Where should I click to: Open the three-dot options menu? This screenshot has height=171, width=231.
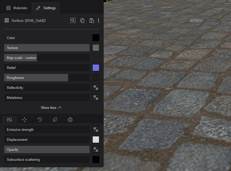pos(98,20)
